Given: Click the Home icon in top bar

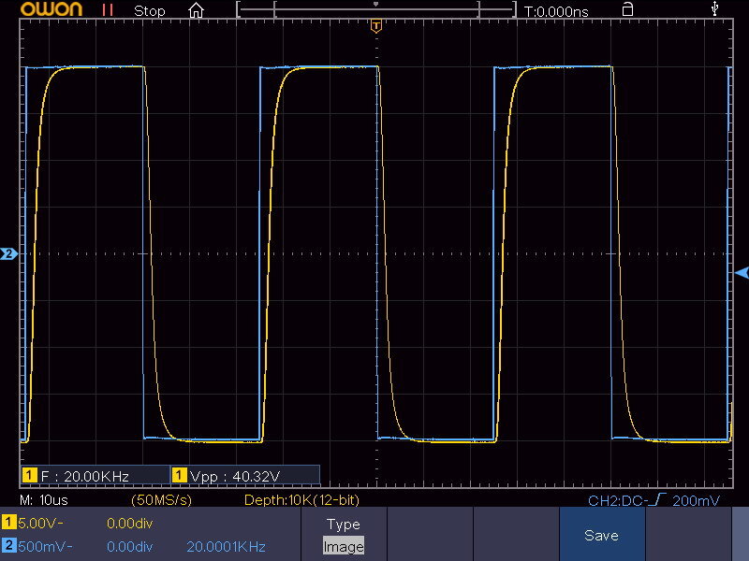Looking at the screenshot, I should tap(196, 11).
